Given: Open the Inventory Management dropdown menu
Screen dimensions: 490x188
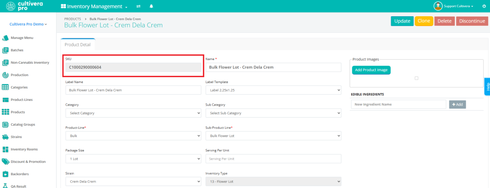Looking at the screenshot, I should (x=94, y=6).
